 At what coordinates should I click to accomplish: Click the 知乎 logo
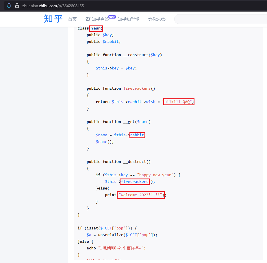click(x=53, y=19)
